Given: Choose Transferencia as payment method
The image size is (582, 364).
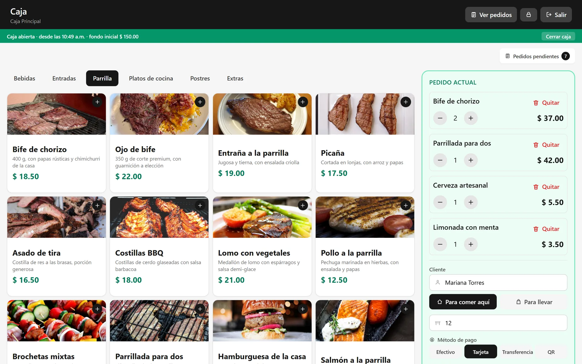Looking at the screenshot, I should click(517, 352).
